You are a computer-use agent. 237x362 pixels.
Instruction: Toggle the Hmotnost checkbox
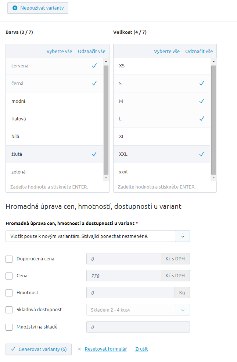coord(9,293)
